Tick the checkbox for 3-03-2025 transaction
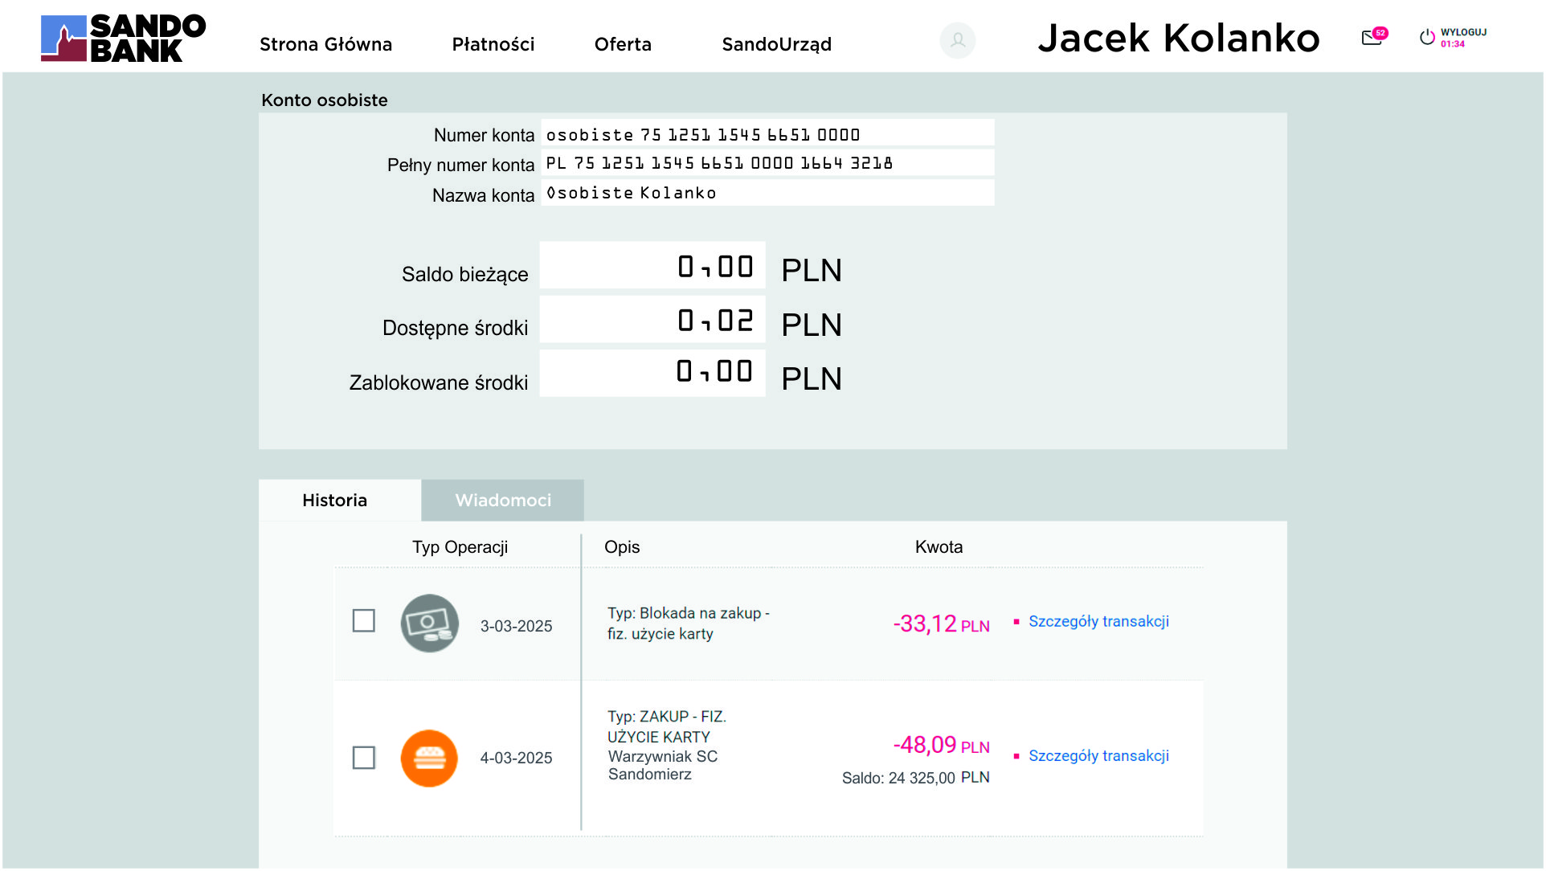 363,620
